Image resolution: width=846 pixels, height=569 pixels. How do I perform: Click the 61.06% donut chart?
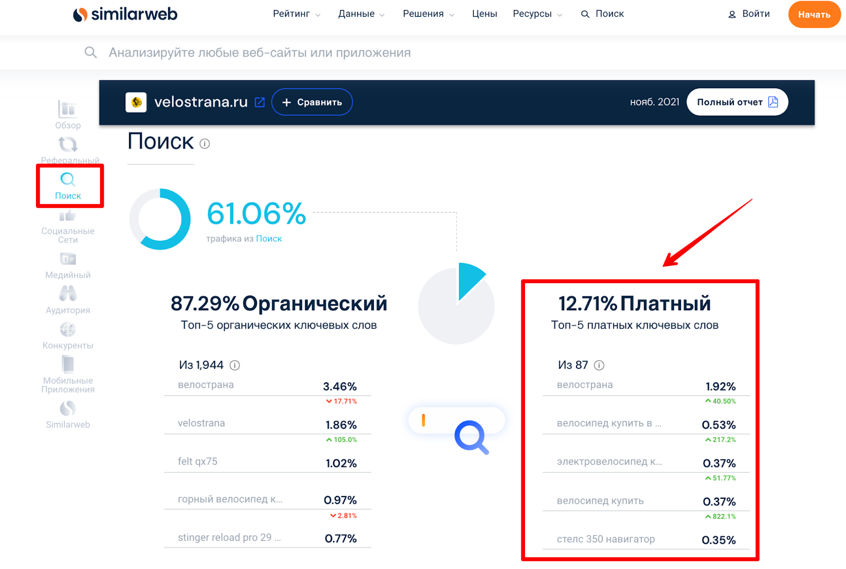[x=160, y=219]
